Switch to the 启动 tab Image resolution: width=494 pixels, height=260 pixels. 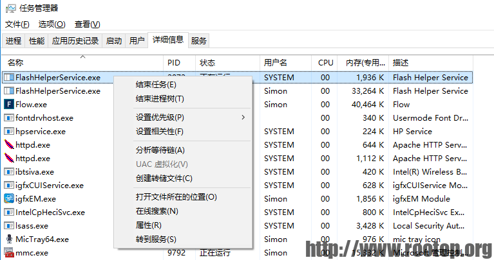pyautogui.click(x=114, y=40)
